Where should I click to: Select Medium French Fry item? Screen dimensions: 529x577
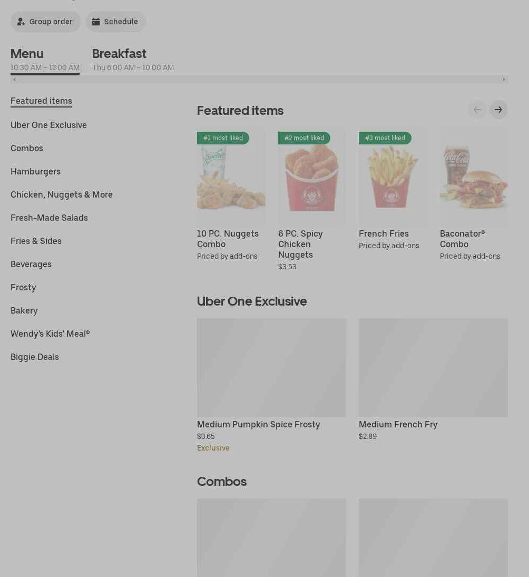click(433, 380)
